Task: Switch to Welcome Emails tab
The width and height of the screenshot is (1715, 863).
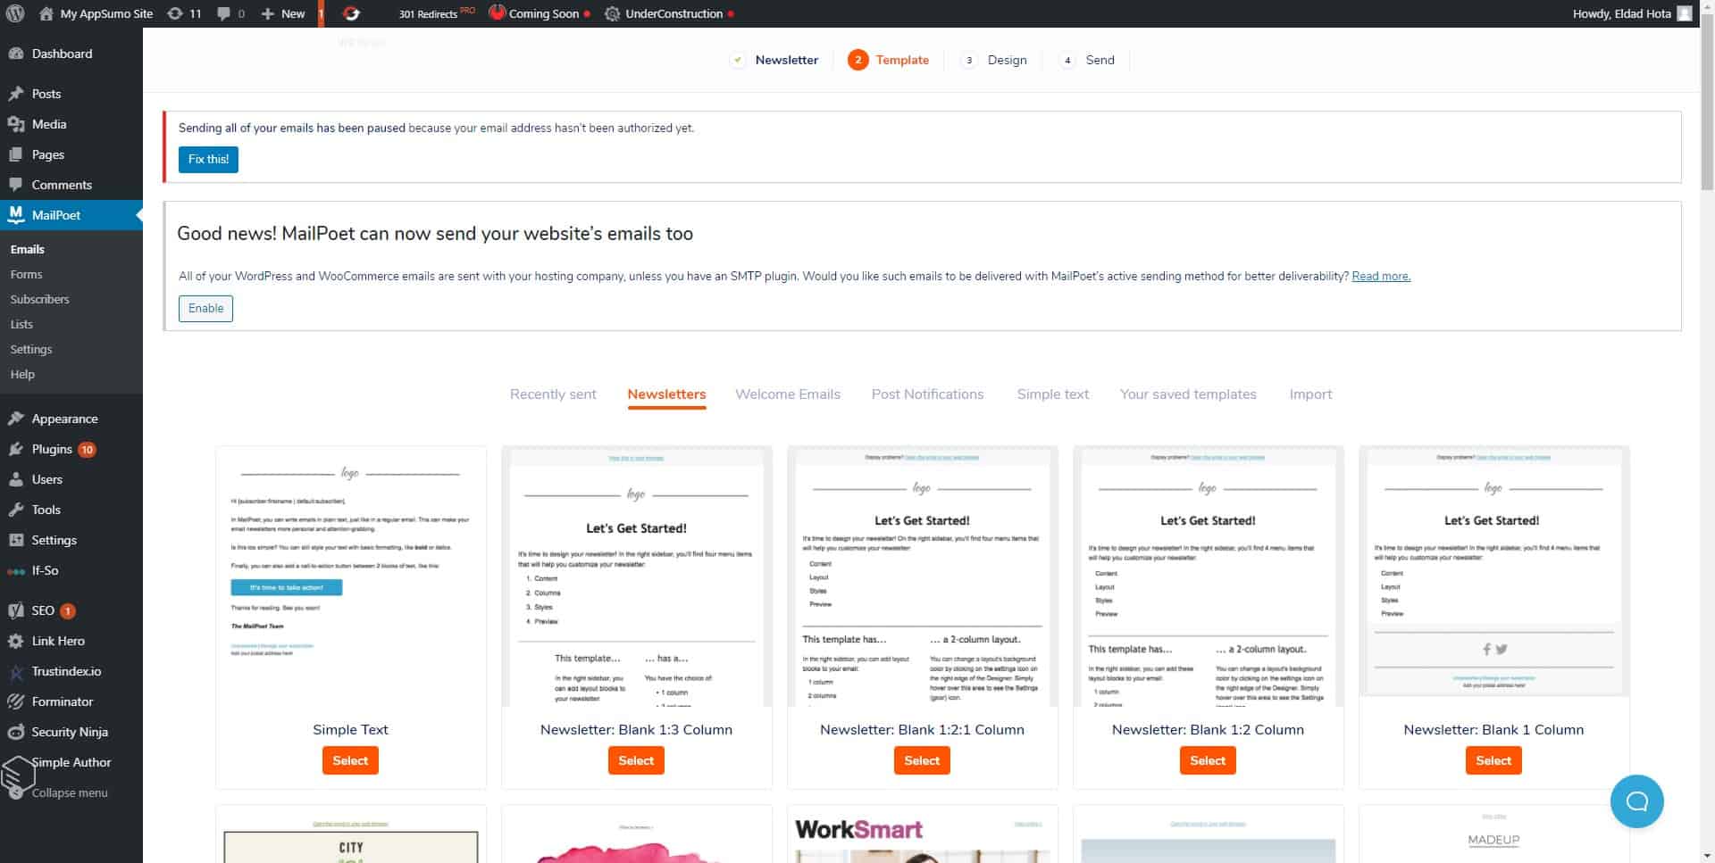Action: point(788,394)
